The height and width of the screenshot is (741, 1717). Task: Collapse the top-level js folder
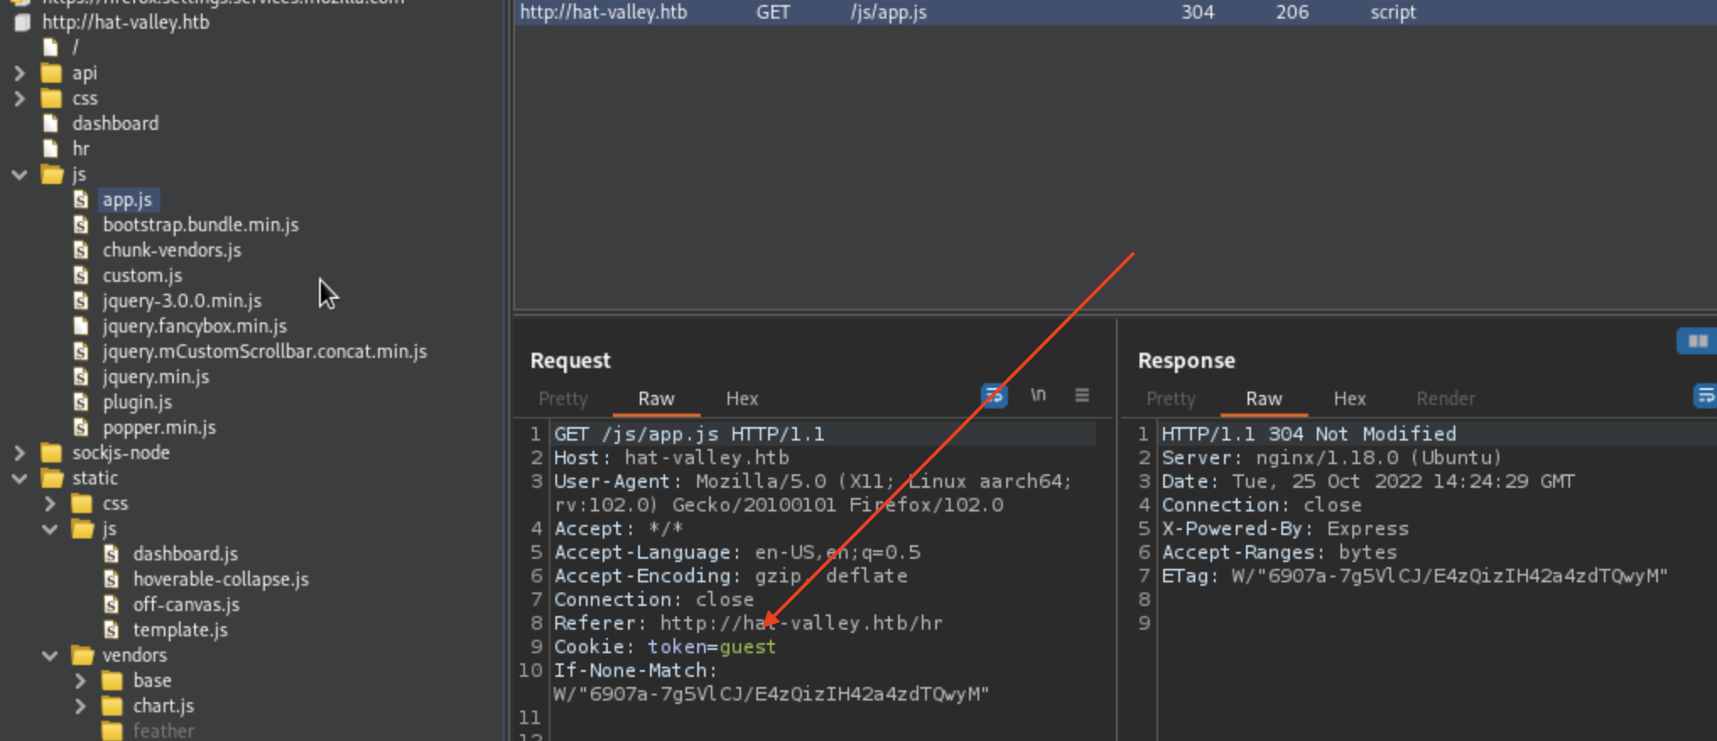19,175
